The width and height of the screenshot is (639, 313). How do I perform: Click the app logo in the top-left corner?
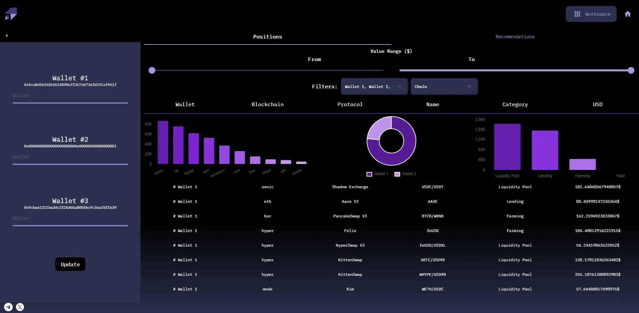[11, 14]
